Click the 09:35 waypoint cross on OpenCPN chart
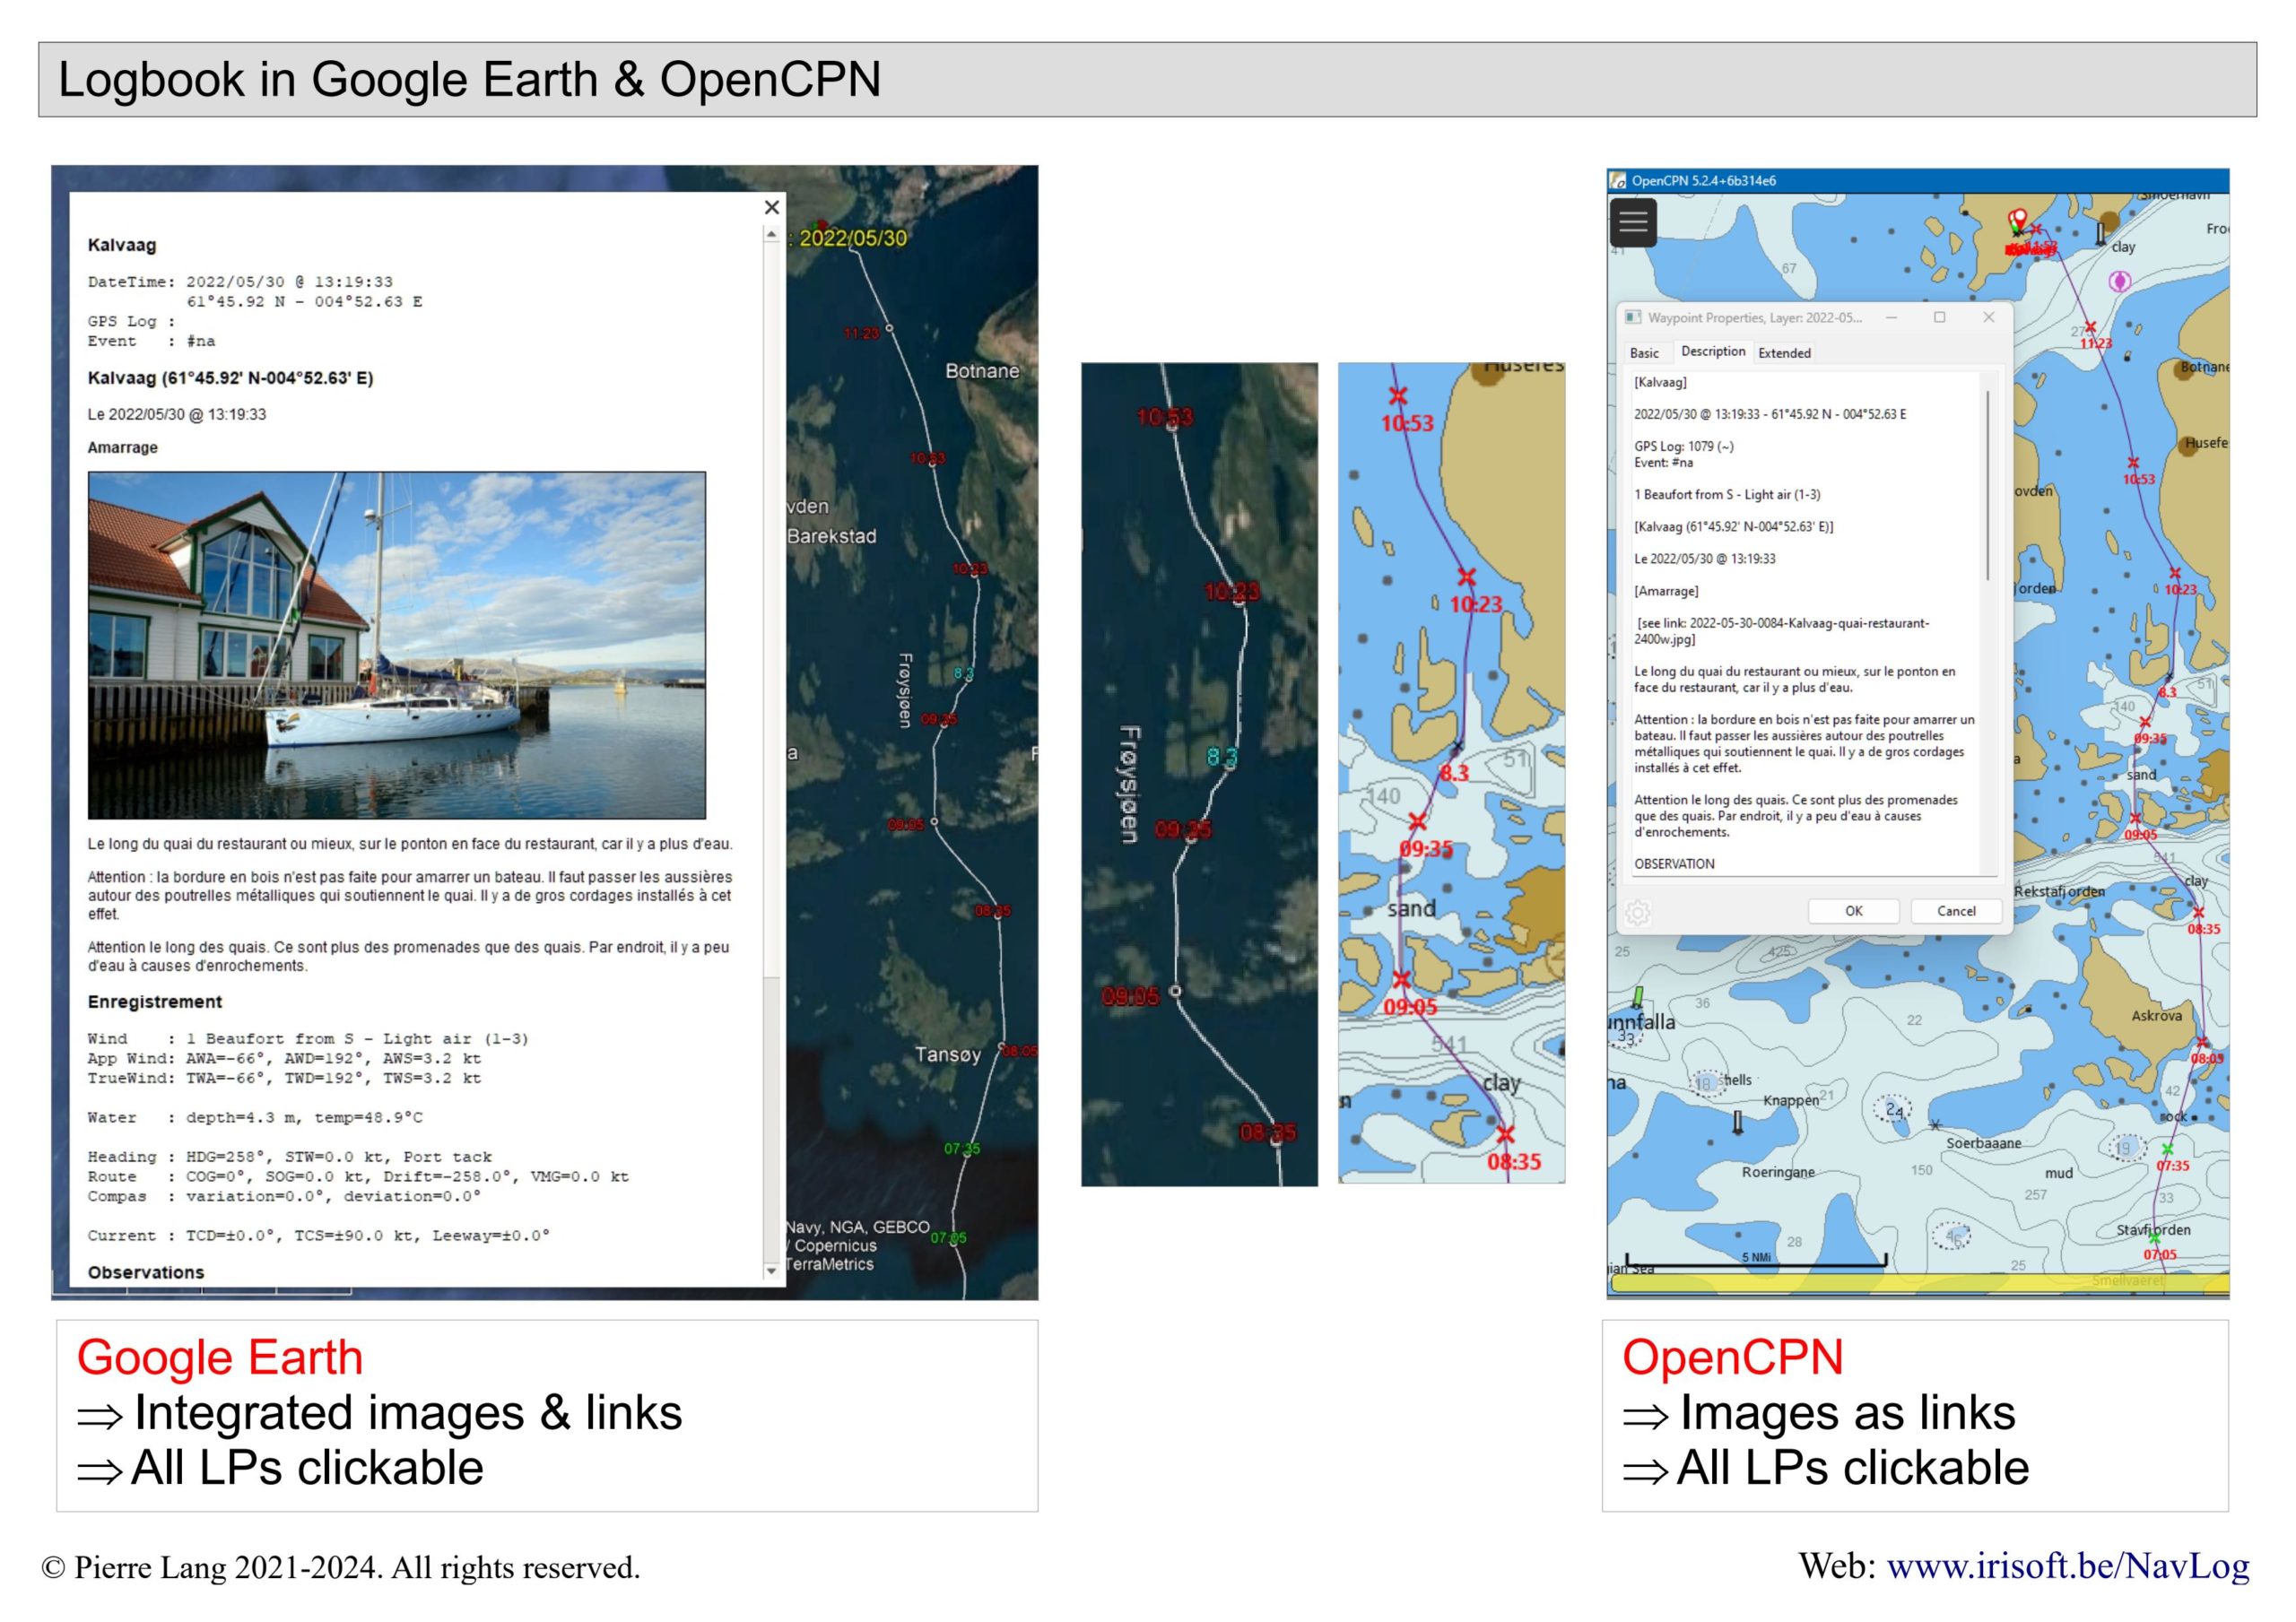Image resolution: width=2296 pixels, height=1622 pixels. 2145,723
